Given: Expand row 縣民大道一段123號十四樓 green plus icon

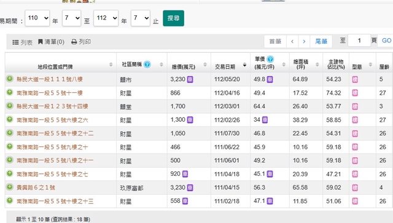Looking at the screenshot, I should click(x=10, y=106).
